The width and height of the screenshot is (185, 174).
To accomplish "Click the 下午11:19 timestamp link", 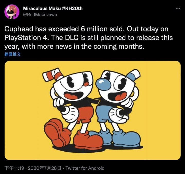I will [x=14, y=168].
